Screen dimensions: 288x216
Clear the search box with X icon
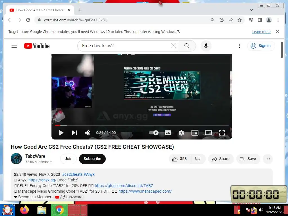[173, 46]
